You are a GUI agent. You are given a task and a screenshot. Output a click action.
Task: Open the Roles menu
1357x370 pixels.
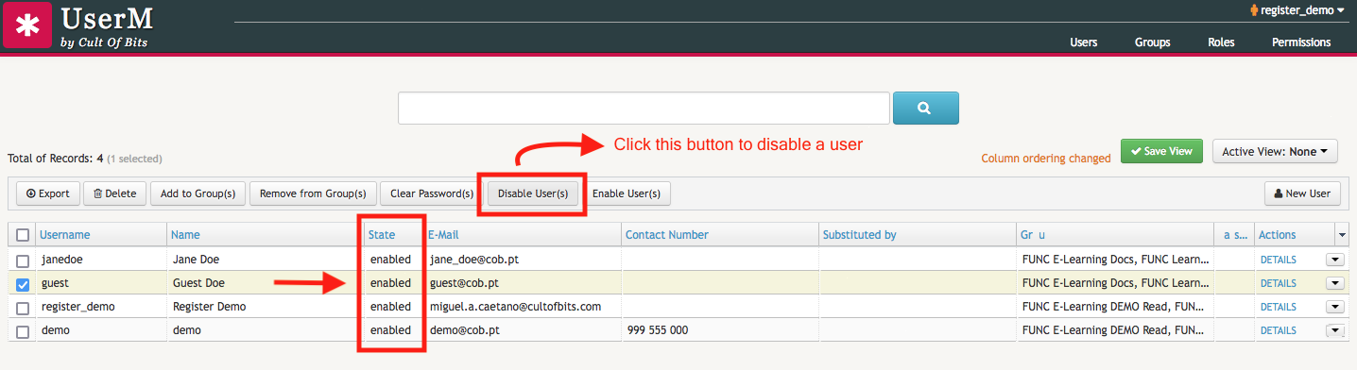(x=1221, y=42)
